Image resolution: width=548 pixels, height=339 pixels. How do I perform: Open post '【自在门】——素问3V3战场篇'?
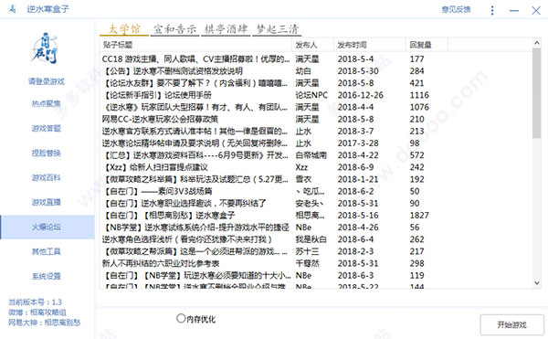point(158,192)
